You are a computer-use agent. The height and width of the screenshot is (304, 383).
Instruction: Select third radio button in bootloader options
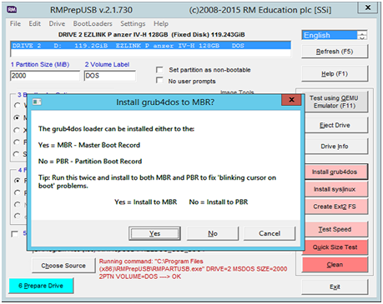(17, 130)
